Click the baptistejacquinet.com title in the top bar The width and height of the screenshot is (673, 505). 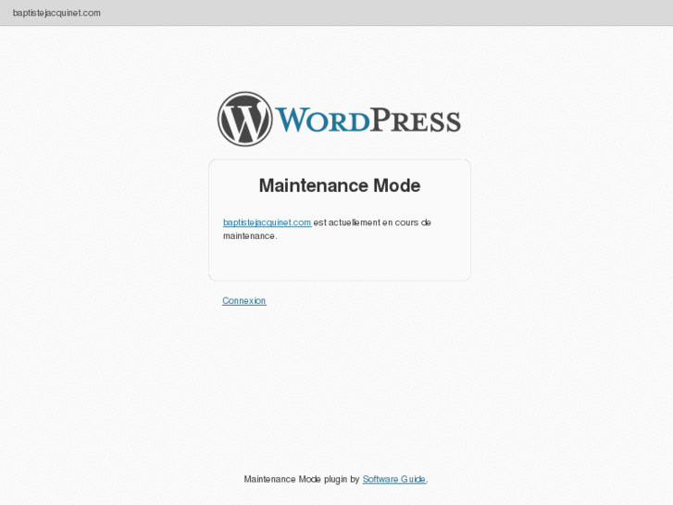(56, 13)
